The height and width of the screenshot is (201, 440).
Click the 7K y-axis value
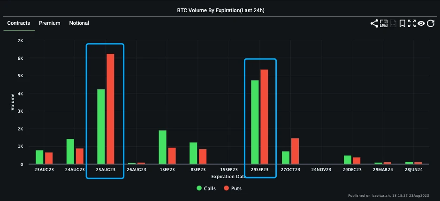[x=20, y=41]
